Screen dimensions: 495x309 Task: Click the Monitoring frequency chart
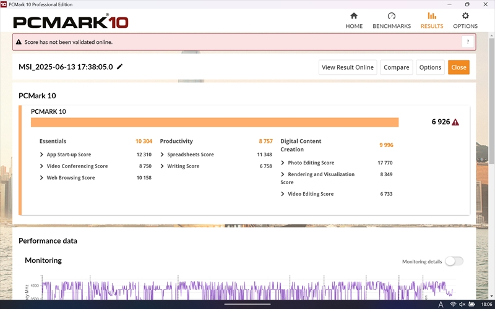point(247,289)
